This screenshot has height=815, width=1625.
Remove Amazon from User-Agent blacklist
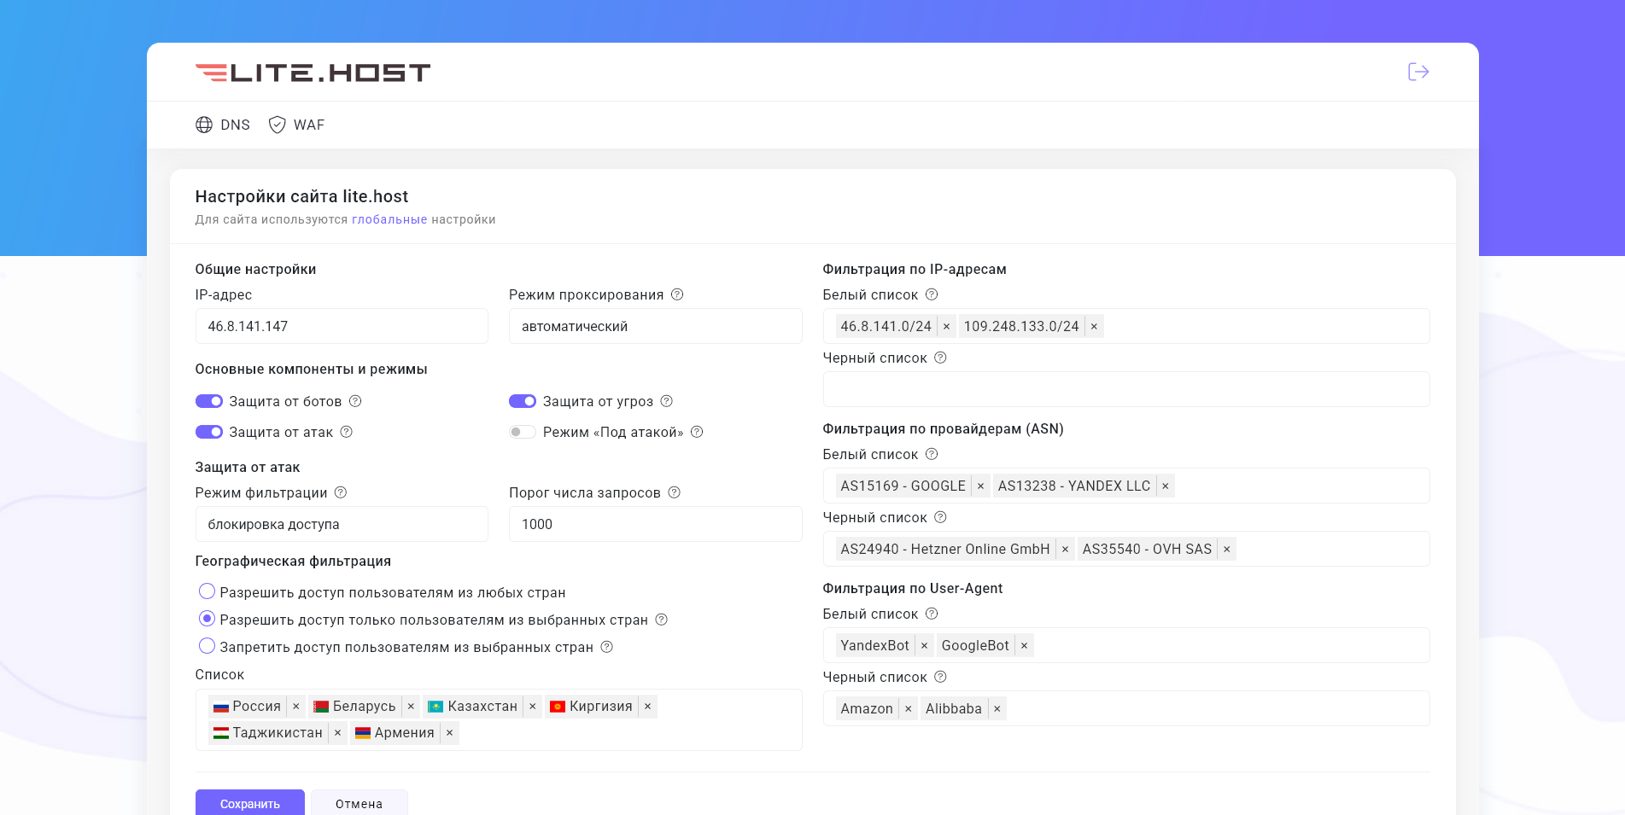[x=908, y=709]
